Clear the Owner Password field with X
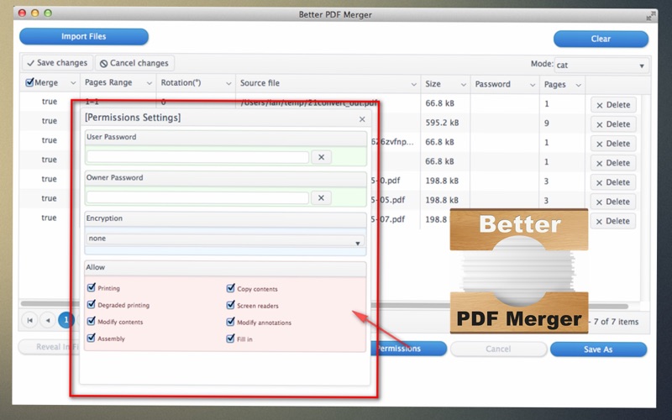The width and height of the screenshot is (672, 420). 321,198
